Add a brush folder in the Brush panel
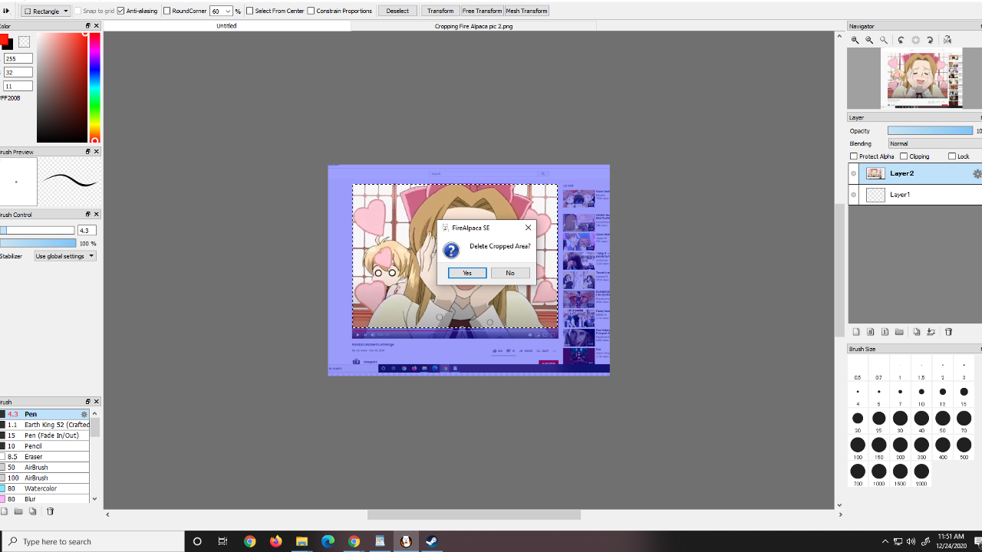 tap(18, 511)
